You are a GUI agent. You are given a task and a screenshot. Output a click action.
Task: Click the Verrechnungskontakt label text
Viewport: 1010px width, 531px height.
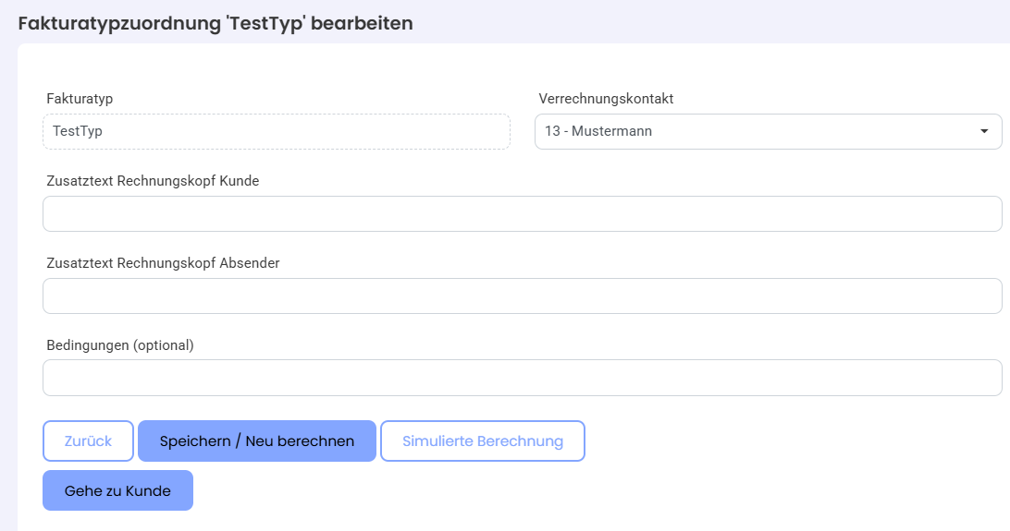pos(606,99)
